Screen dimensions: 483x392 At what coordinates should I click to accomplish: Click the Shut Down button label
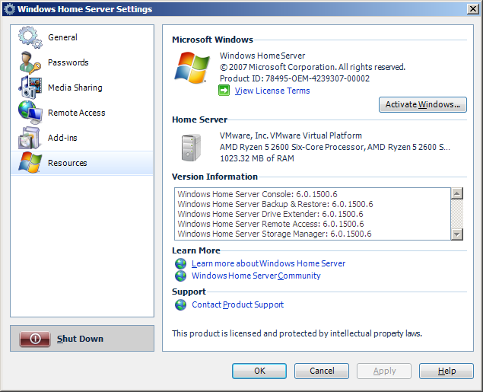coord(80,339)
